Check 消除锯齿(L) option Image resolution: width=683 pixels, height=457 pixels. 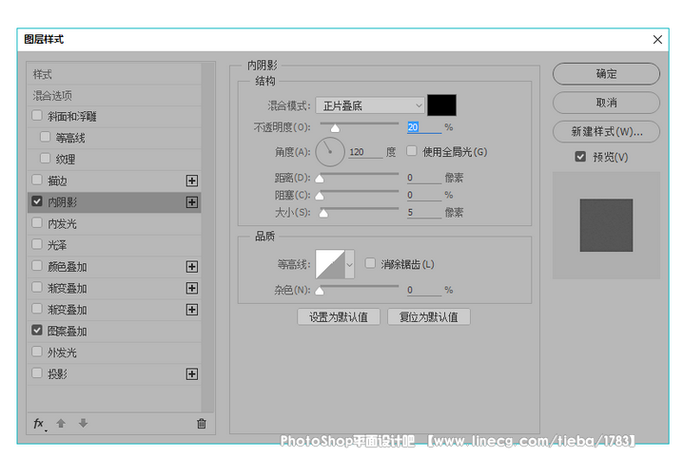[370, 263]
